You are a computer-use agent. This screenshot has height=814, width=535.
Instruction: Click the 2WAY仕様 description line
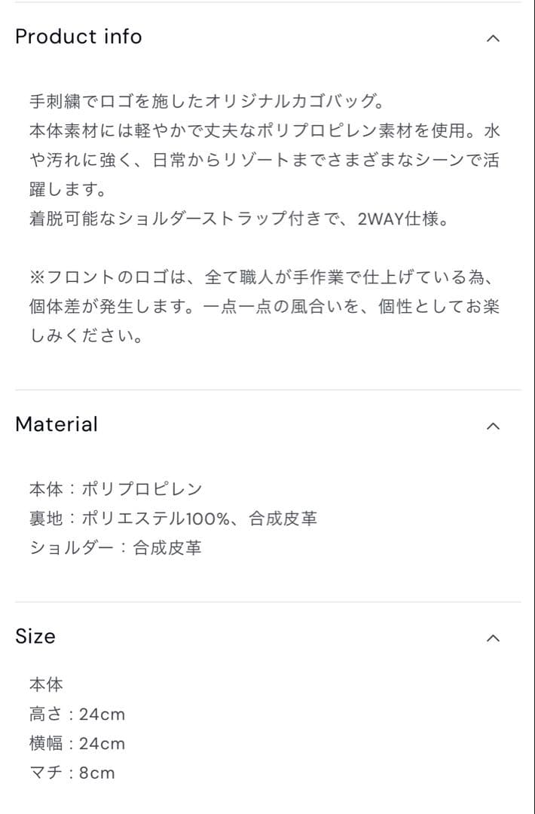pyautogui.click(x=241, y=219)
